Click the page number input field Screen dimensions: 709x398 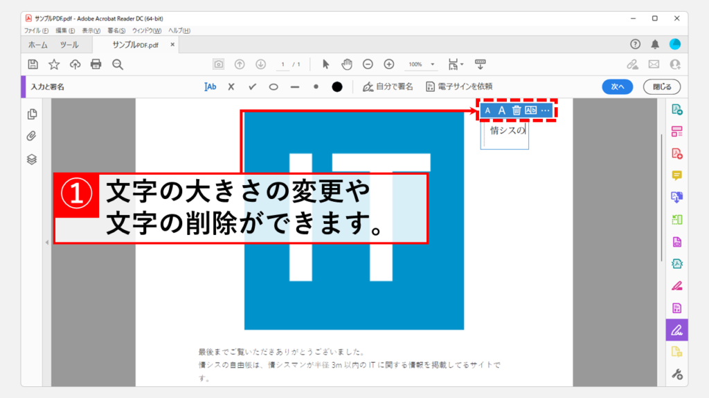pyautogui.click(x=283, y=64)
